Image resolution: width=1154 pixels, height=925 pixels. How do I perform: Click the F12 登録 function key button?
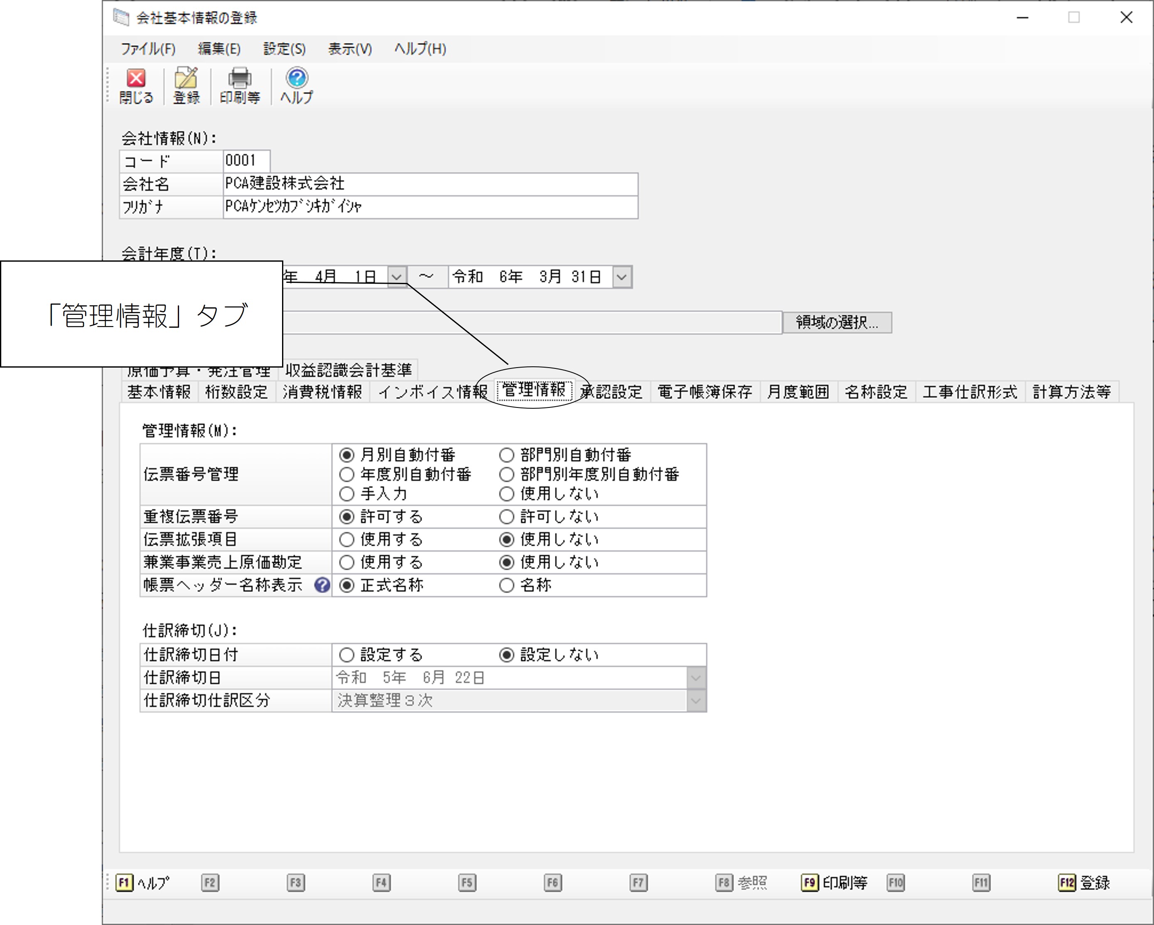(1084, 883)
